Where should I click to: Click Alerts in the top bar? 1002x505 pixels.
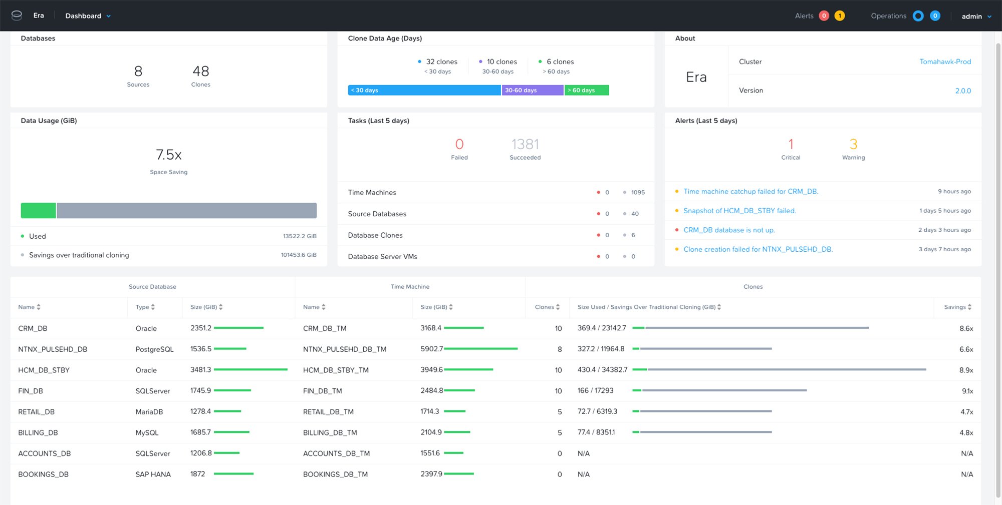coord(805,16)
